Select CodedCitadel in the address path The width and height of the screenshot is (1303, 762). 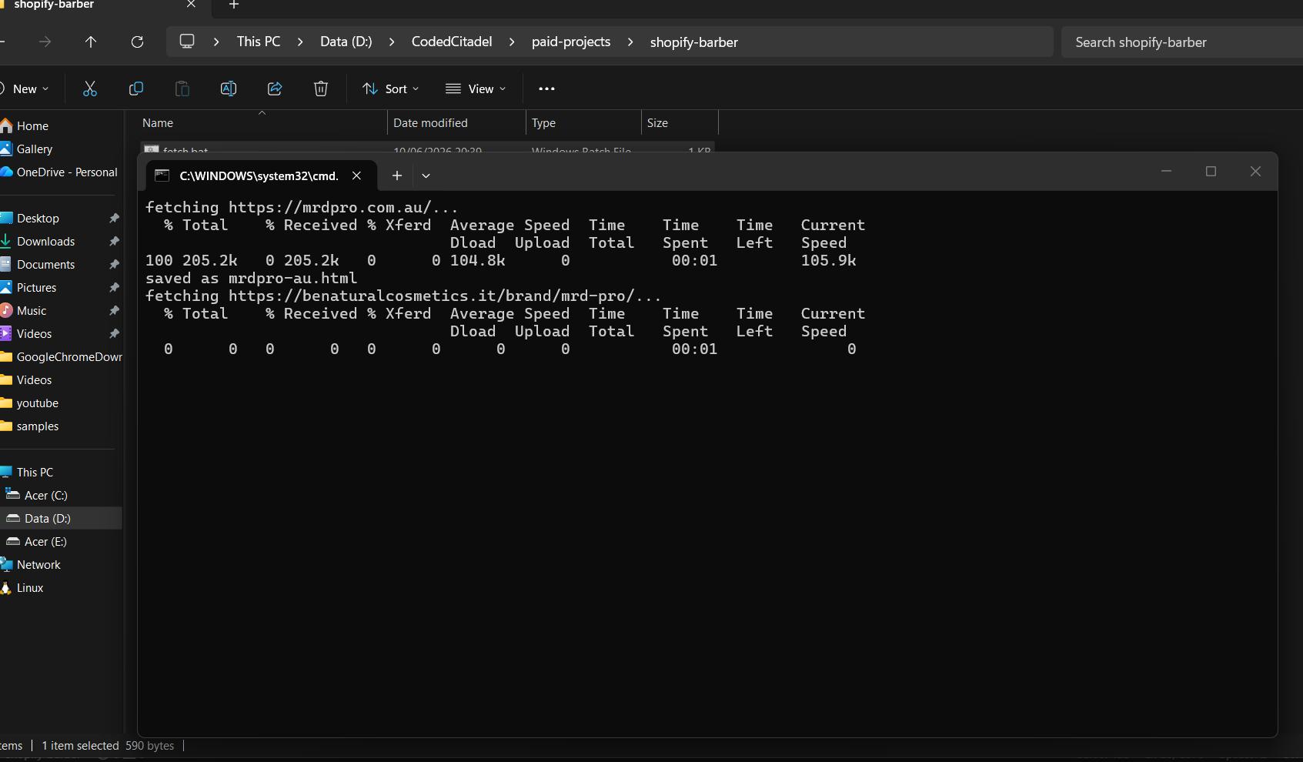point(452,42)
